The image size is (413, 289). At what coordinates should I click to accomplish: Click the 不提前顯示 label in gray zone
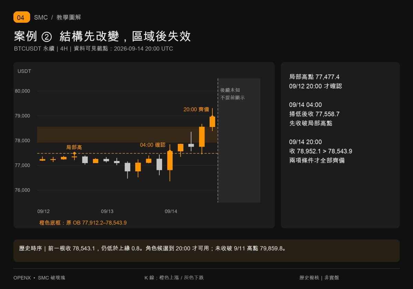[233, 98]
